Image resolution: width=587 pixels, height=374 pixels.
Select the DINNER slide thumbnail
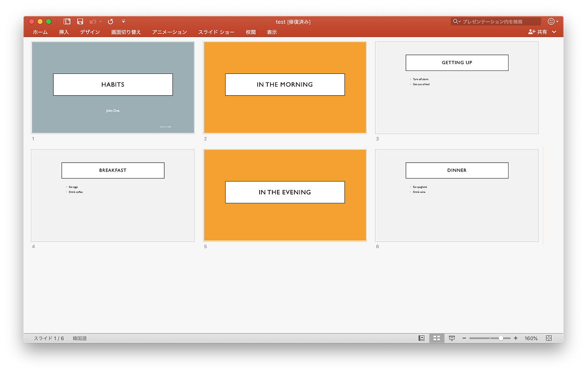point(457,195)
